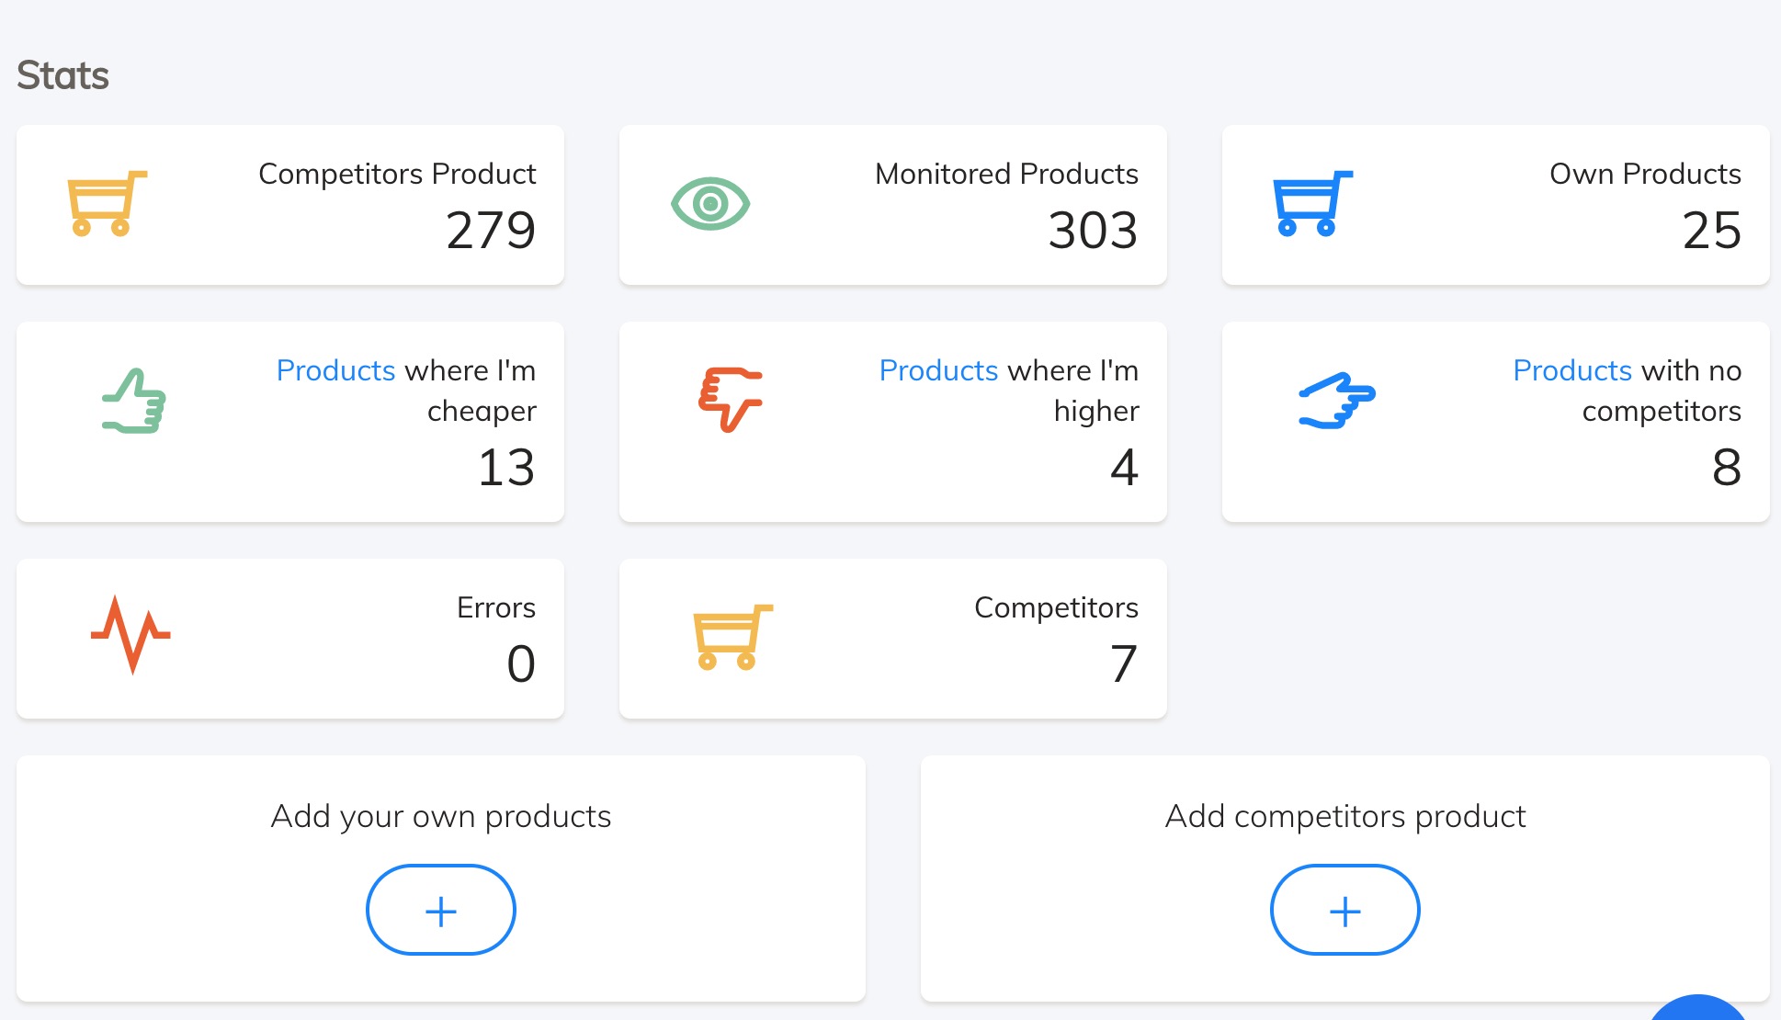Screen dimensions: 1781x1020
Task: Click the Errors count 0
Action: coord(521,663)
